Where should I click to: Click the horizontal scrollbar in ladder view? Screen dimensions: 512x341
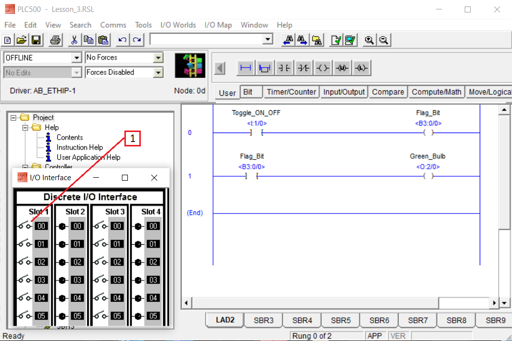[x=315, y=303]
